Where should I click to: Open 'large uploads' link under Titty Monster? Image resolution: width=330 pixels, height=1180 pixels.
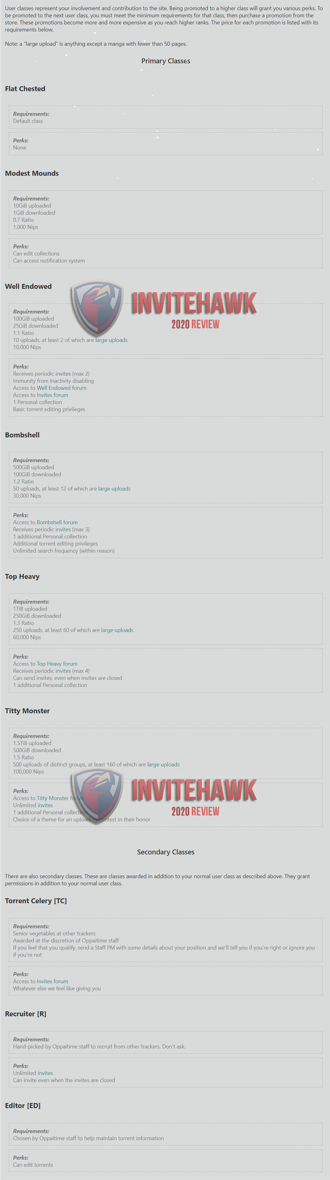click(x=163, y=765)
